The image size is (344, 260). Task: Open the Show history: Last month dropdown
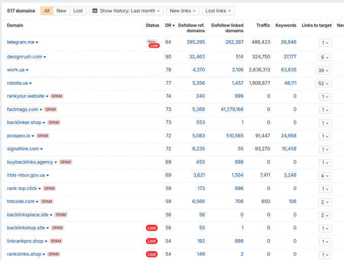[x=126, y=11]
